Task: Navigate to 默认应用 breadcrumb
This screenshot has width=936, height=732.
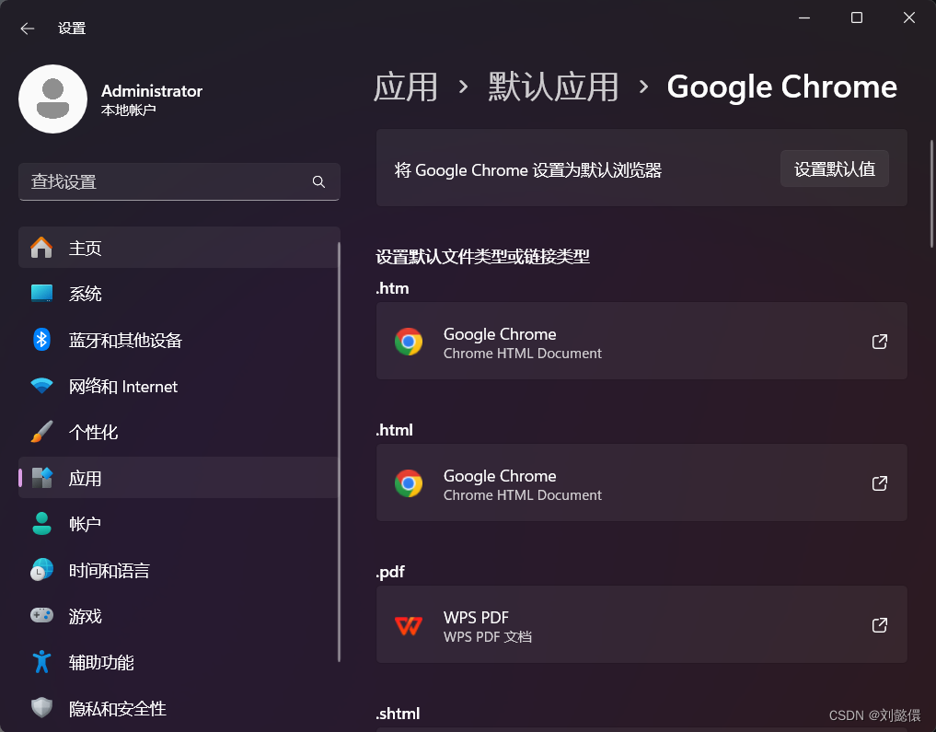Action: pos(553,87)
